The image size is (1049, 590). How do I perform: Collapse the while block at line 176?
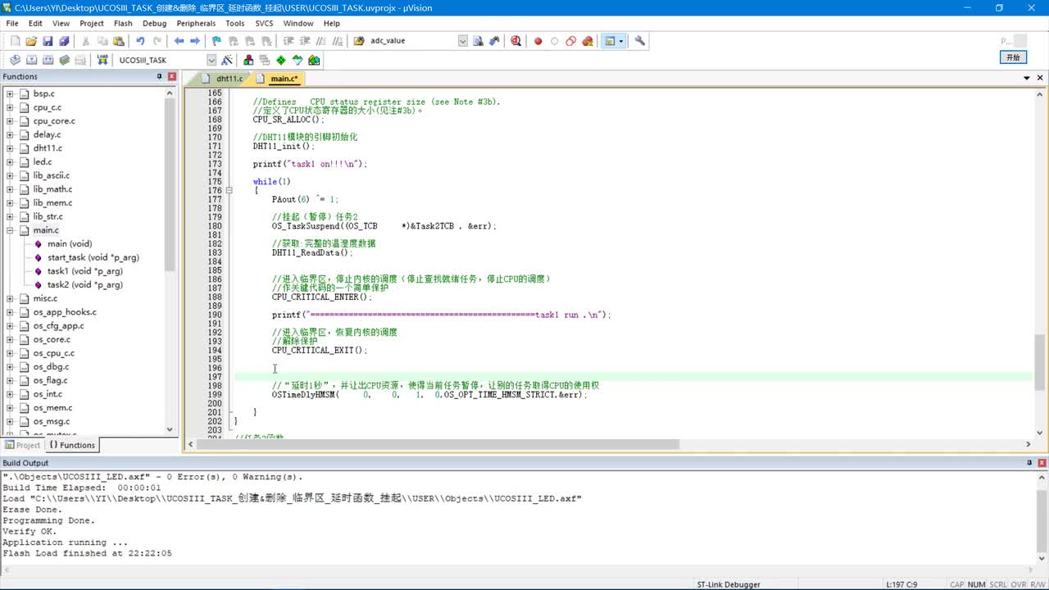pyautogui.click(x=229, y=190)
